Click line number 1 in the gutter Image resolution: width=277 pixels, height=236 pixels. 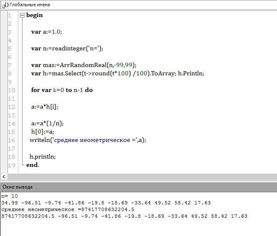point(10,15)
